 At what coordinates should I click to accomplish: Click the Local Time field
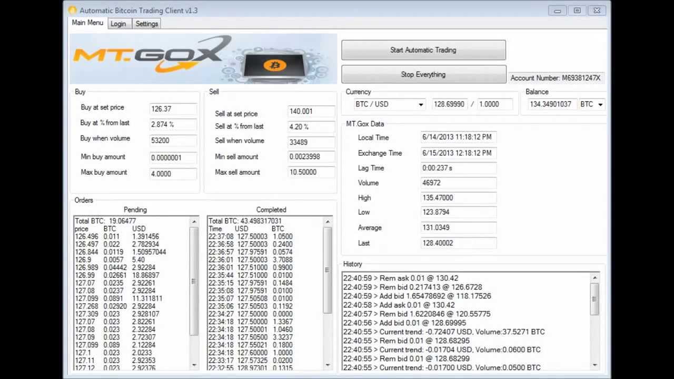click(x=458, y=137)
